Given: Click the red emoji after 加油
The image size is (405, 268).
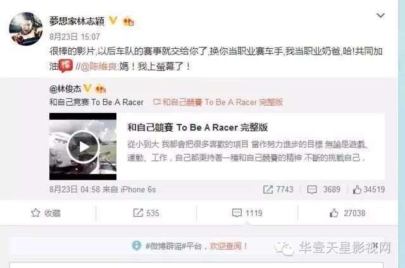Looking at the screenshot, I should 66,66.
